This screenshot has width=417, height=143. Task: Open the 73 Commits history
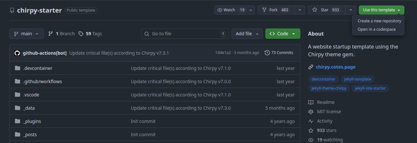(279, 53)
